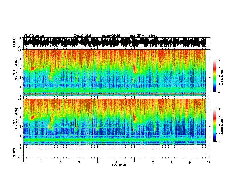Click the "5" voltage tick on ch.1(V) axis
Screen dimensions: 235x182
click(x=21, y=38)
